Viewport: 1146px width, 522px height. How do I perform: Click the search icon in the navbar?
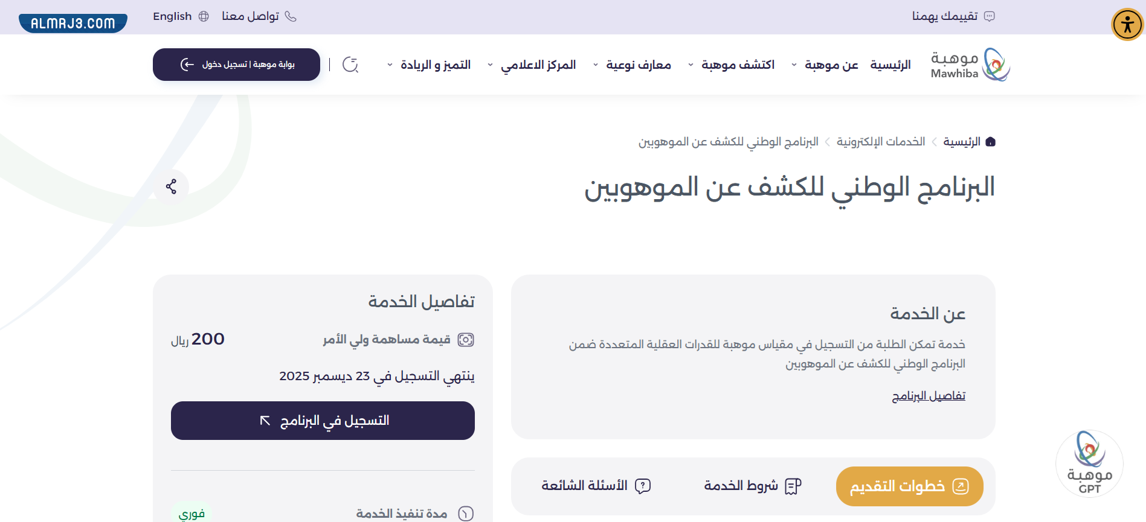350,65
